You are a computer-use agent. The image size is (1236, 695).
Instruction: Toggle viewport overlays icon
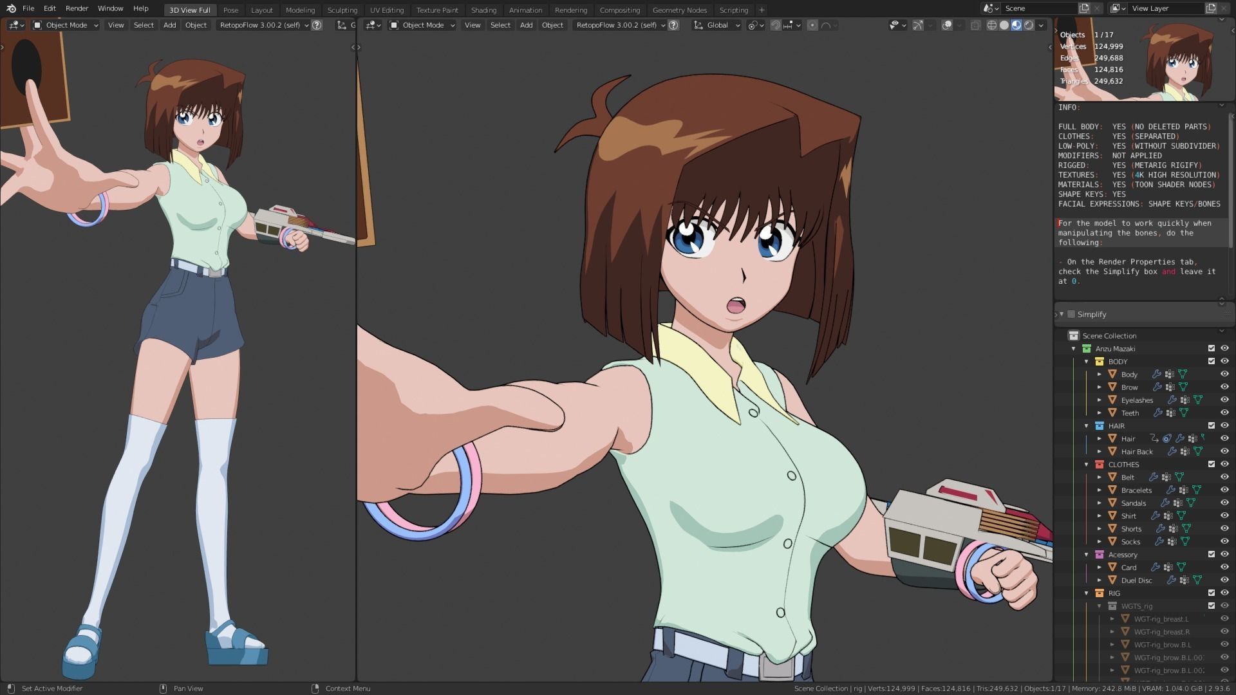(947, 25)
